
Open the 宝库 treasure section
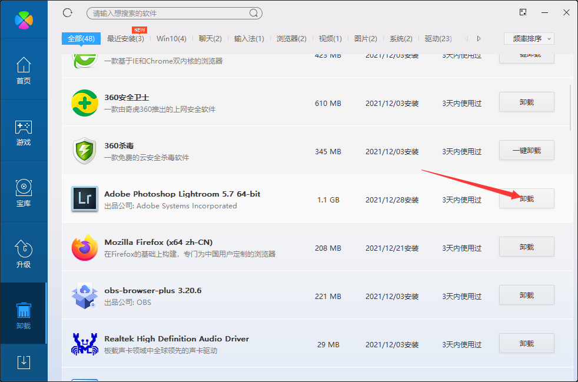[24, 193]
